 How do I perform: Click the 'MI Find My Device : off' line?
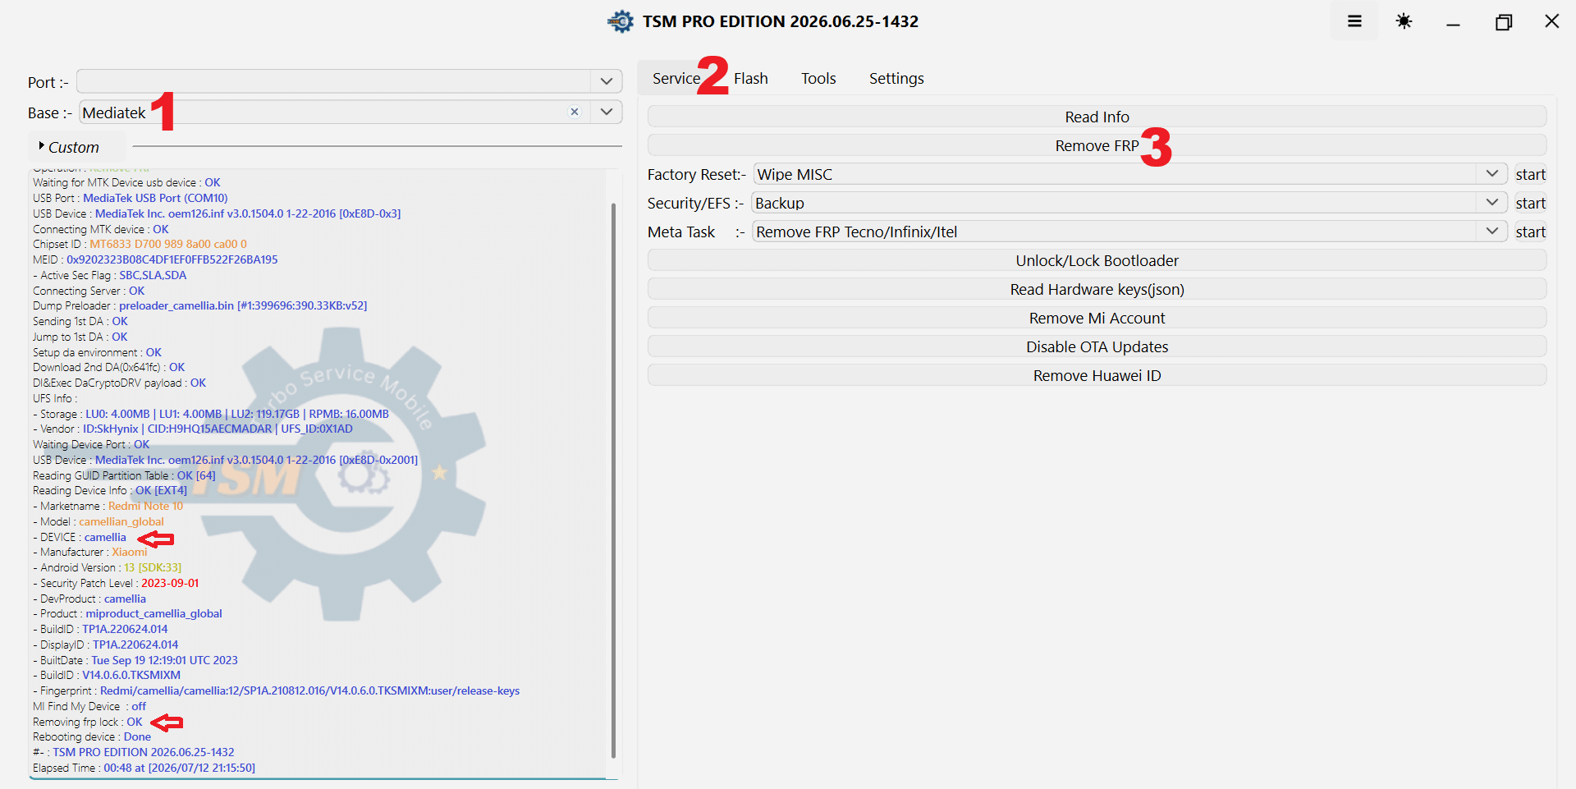[89, 706]
